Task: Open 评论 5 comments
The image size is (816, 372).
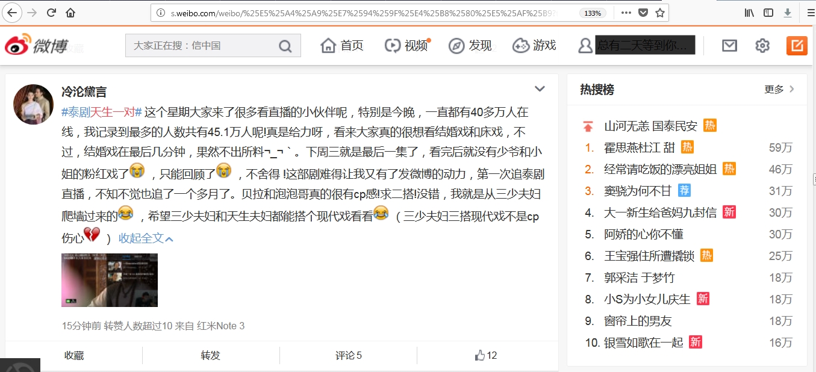Action: point(349,355)
